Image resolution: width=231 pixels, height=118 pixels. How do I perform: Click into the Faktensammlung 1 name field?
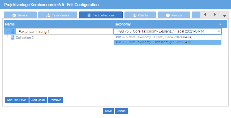pos(64,31)
